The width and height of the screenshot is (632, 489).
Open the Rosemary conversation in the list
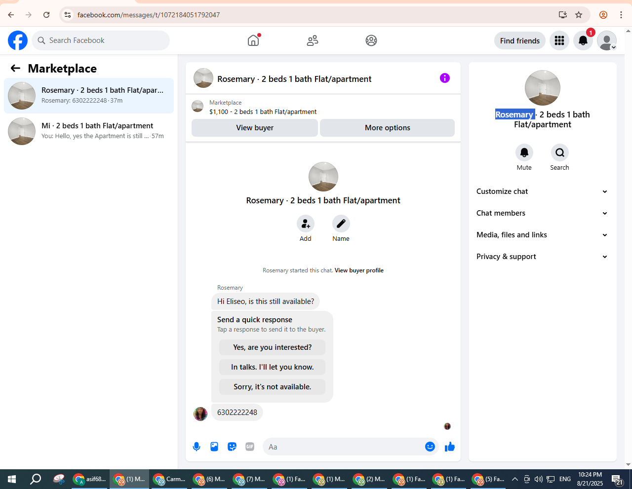point(89,96)
